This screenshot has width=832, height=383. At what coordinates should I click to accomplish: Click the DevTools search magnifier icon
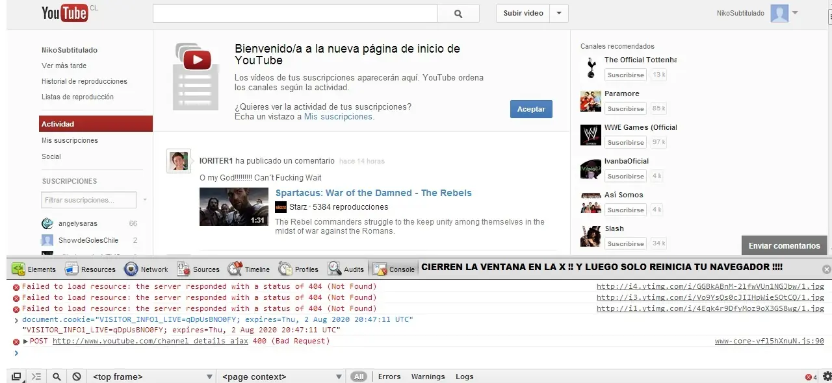pos(57,377)
